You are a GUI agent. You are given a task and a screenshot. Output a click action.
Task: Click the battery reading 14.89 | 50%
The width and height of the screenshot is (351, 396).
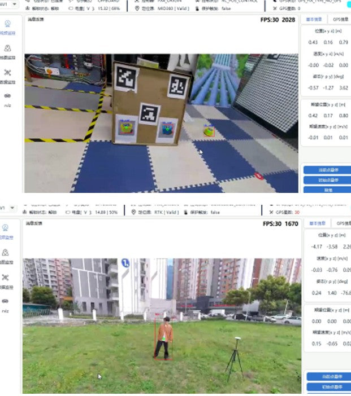(106, 213)
